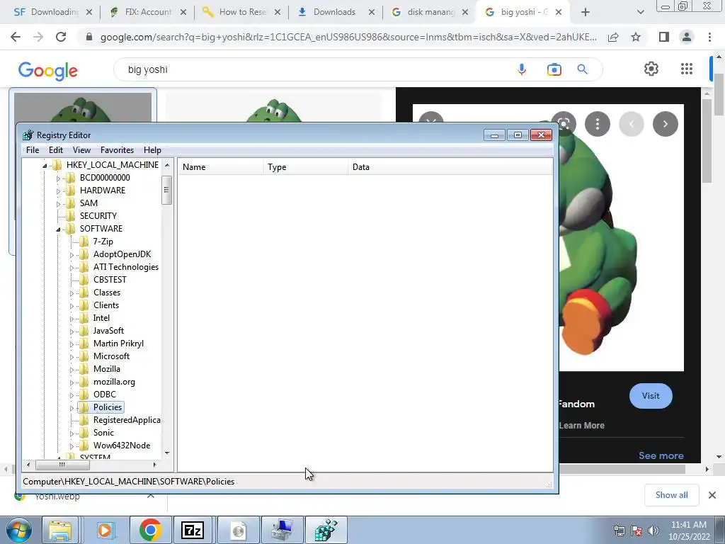Open Google quick settings gear
Image resolution: width=725 pixels, height=544 pixels.
pos(651,69)
